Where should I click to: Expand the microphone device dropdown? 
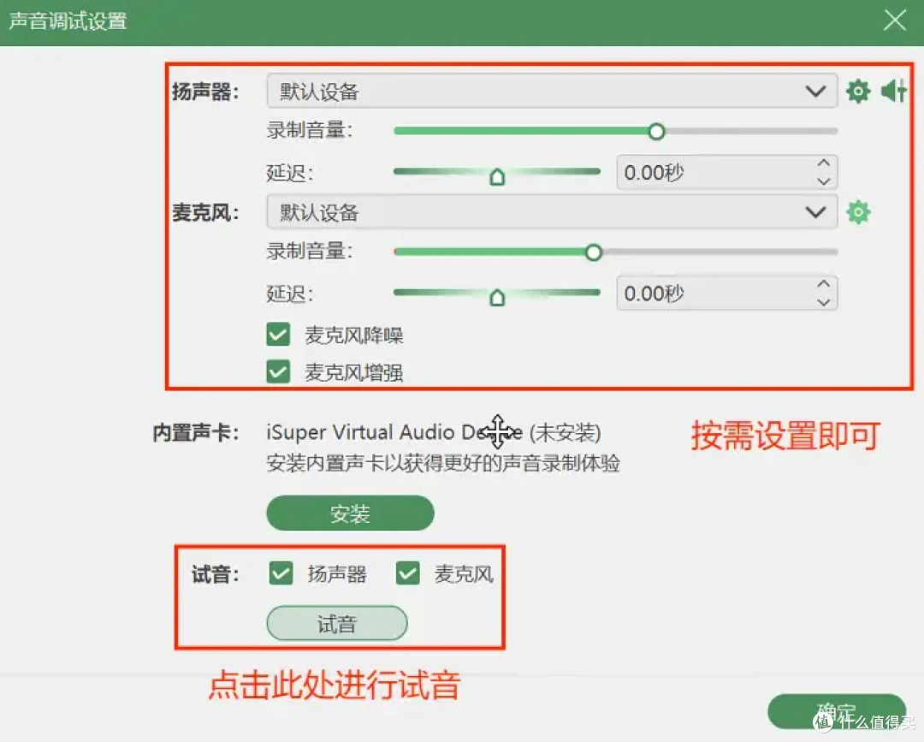[552, 211]
